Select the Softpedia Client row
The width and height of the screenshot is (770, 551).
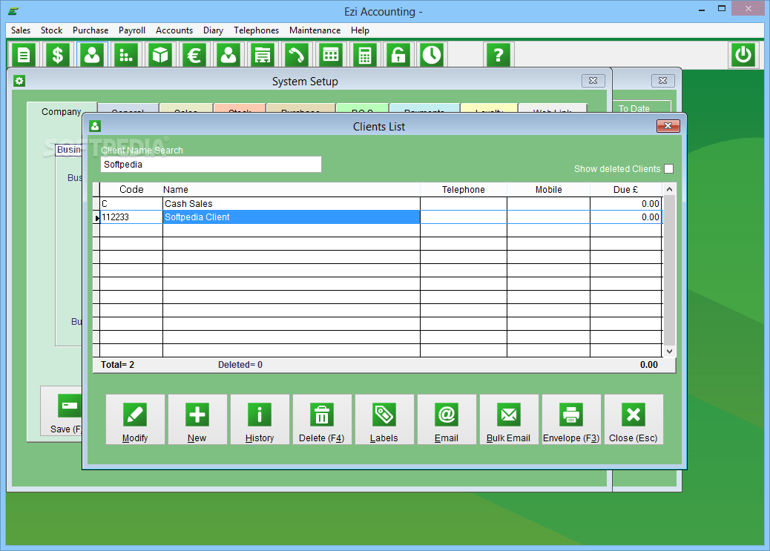[x=378, y=217]
